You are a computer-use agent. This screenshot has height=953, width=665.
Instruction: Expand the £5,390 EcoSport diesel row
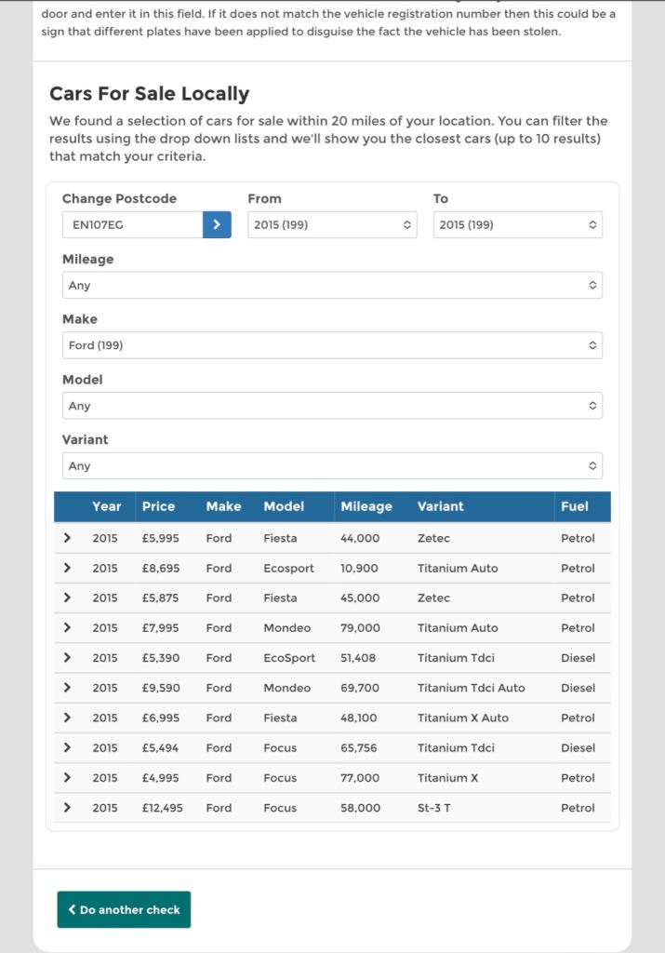[67, 658]
